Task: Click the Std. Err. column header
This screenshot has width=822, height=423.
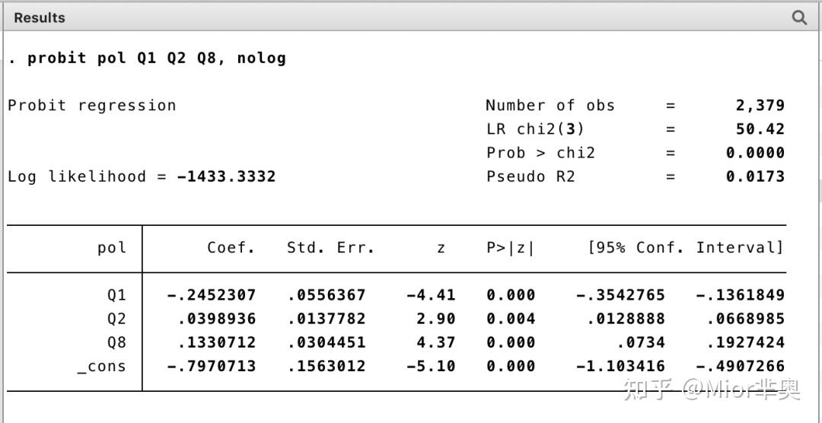Action: click(330, 248)
